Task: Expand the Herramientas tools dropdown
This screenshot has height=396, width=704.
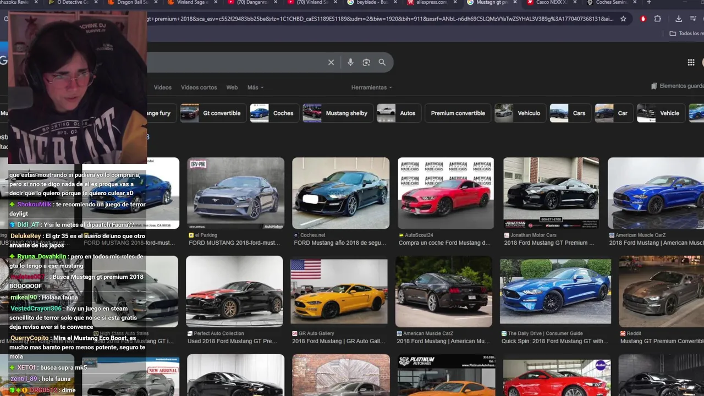Action: pos(371,87)
